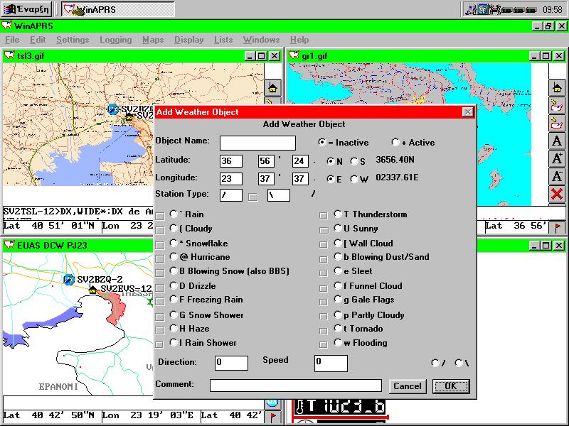Select Blowing Dust/Sand option
This screenshot has height=426, width=569.
tap(338, 257)
